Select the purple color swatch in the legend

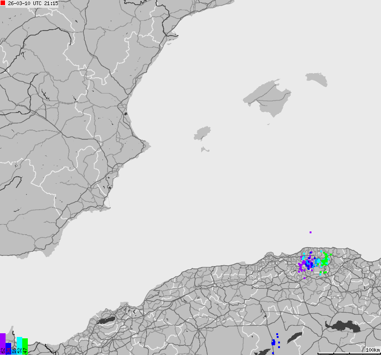[3, 343]
